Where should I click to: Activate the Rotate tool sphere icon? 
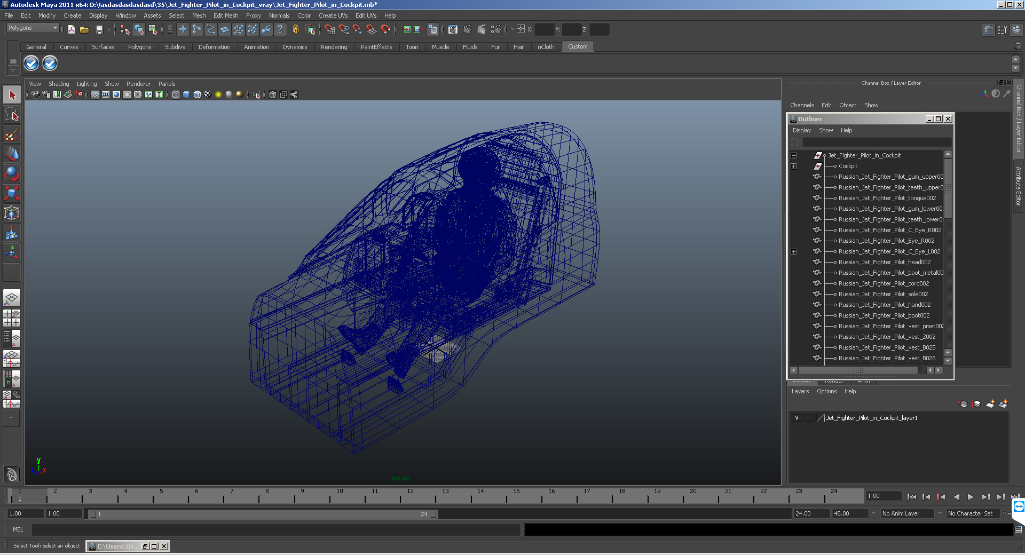tap(12, 174)
